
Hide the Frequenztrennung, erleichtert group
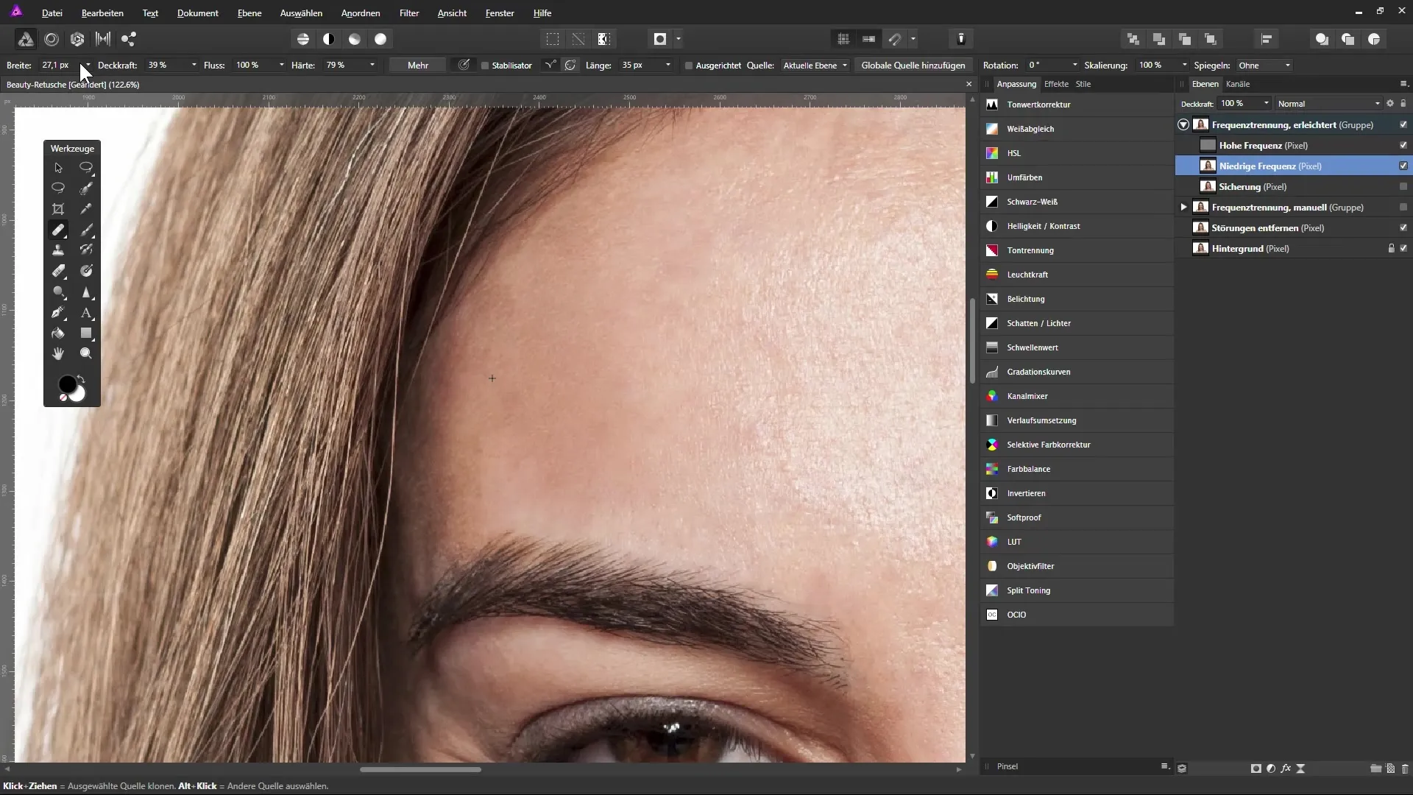click(x=1403, y=125)
